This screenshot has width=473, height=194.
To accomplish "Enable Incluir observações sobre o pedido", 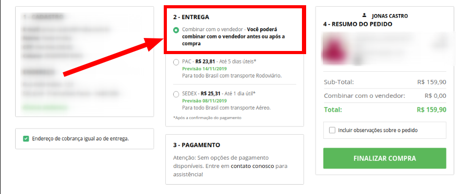I will [332, 130].
